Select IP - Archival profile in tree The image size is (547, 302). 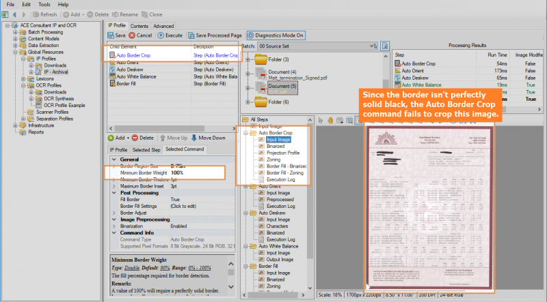click(x=56, y=72)
